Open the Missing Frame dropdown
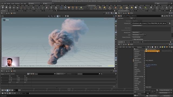This screenshot has width=173, height=97. click(137, 32)
